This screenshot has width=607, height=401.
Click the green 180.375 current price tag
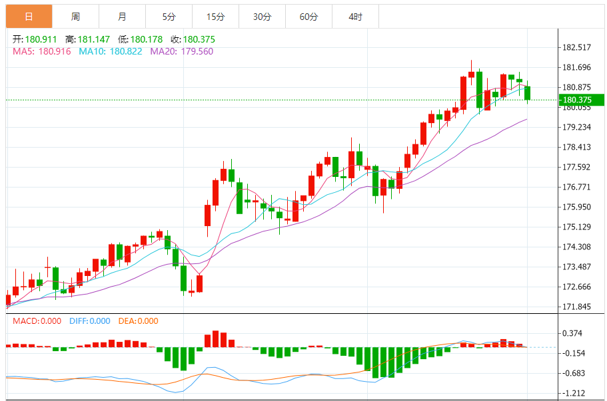[581, 100]
